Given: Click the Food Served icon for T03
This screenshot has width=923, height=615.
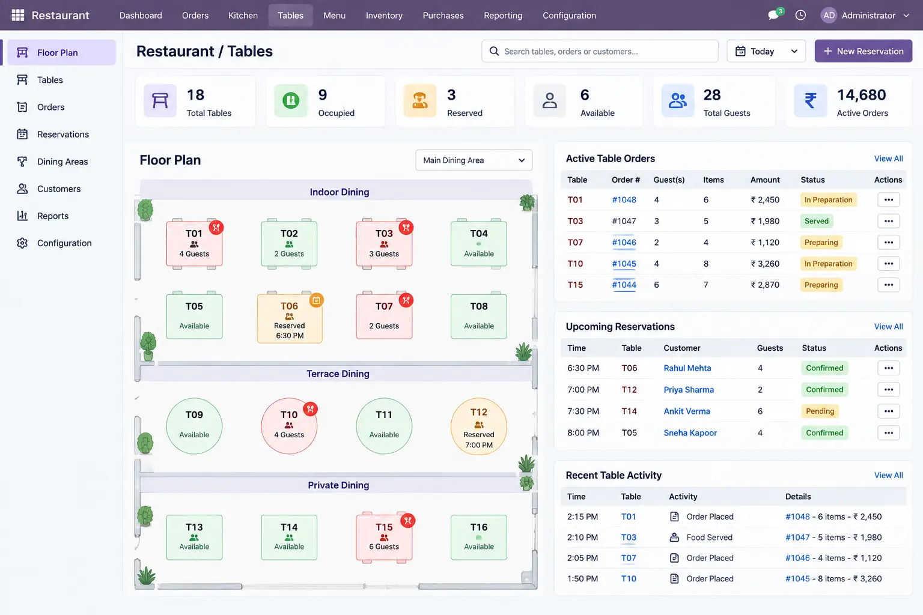Looking at the screenshot, I should [x=674, y=538].
